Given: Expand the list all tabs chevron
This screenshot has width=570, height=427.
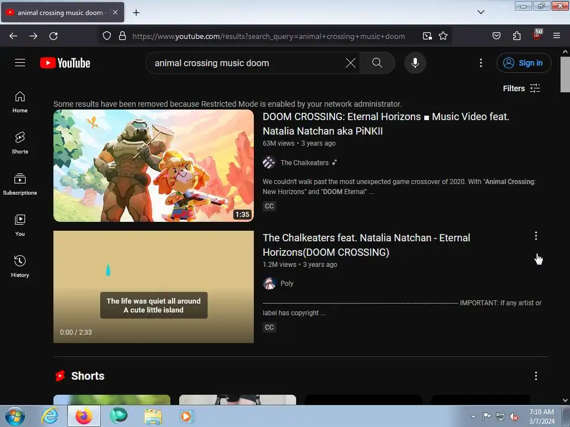Looking at the screenshot, I should coord(480,12).
